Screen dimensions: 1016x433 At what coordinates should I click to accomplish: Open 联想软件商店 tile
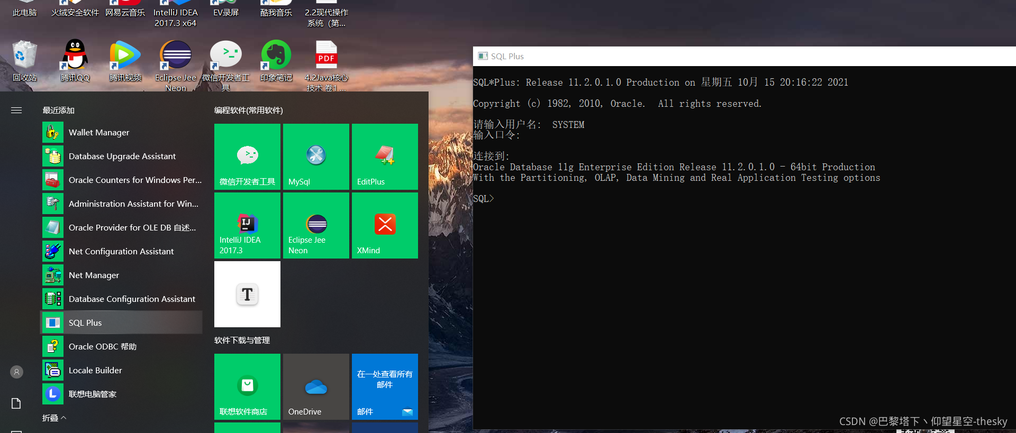(x=247, y=386)
